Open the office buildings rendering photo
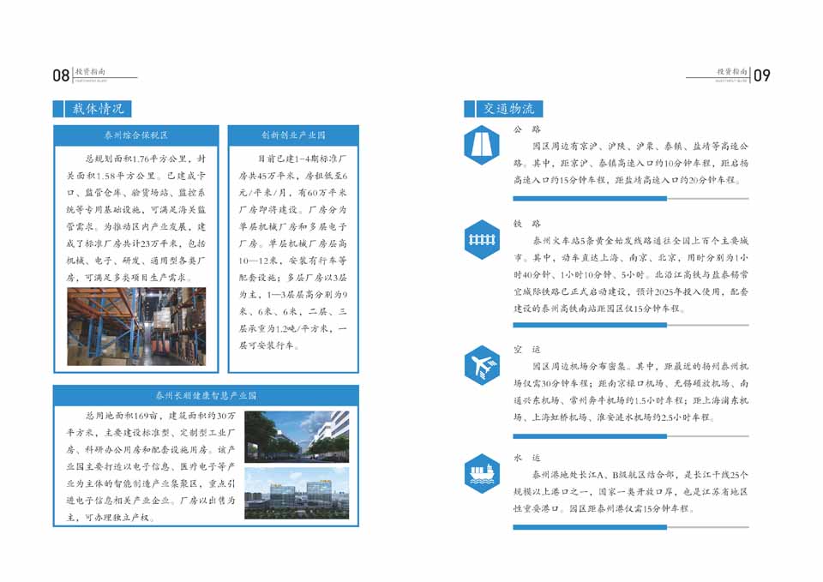Image resolution: width=823 pixels, height=582 pixels. pyautogui.click(x=297, y=494)
